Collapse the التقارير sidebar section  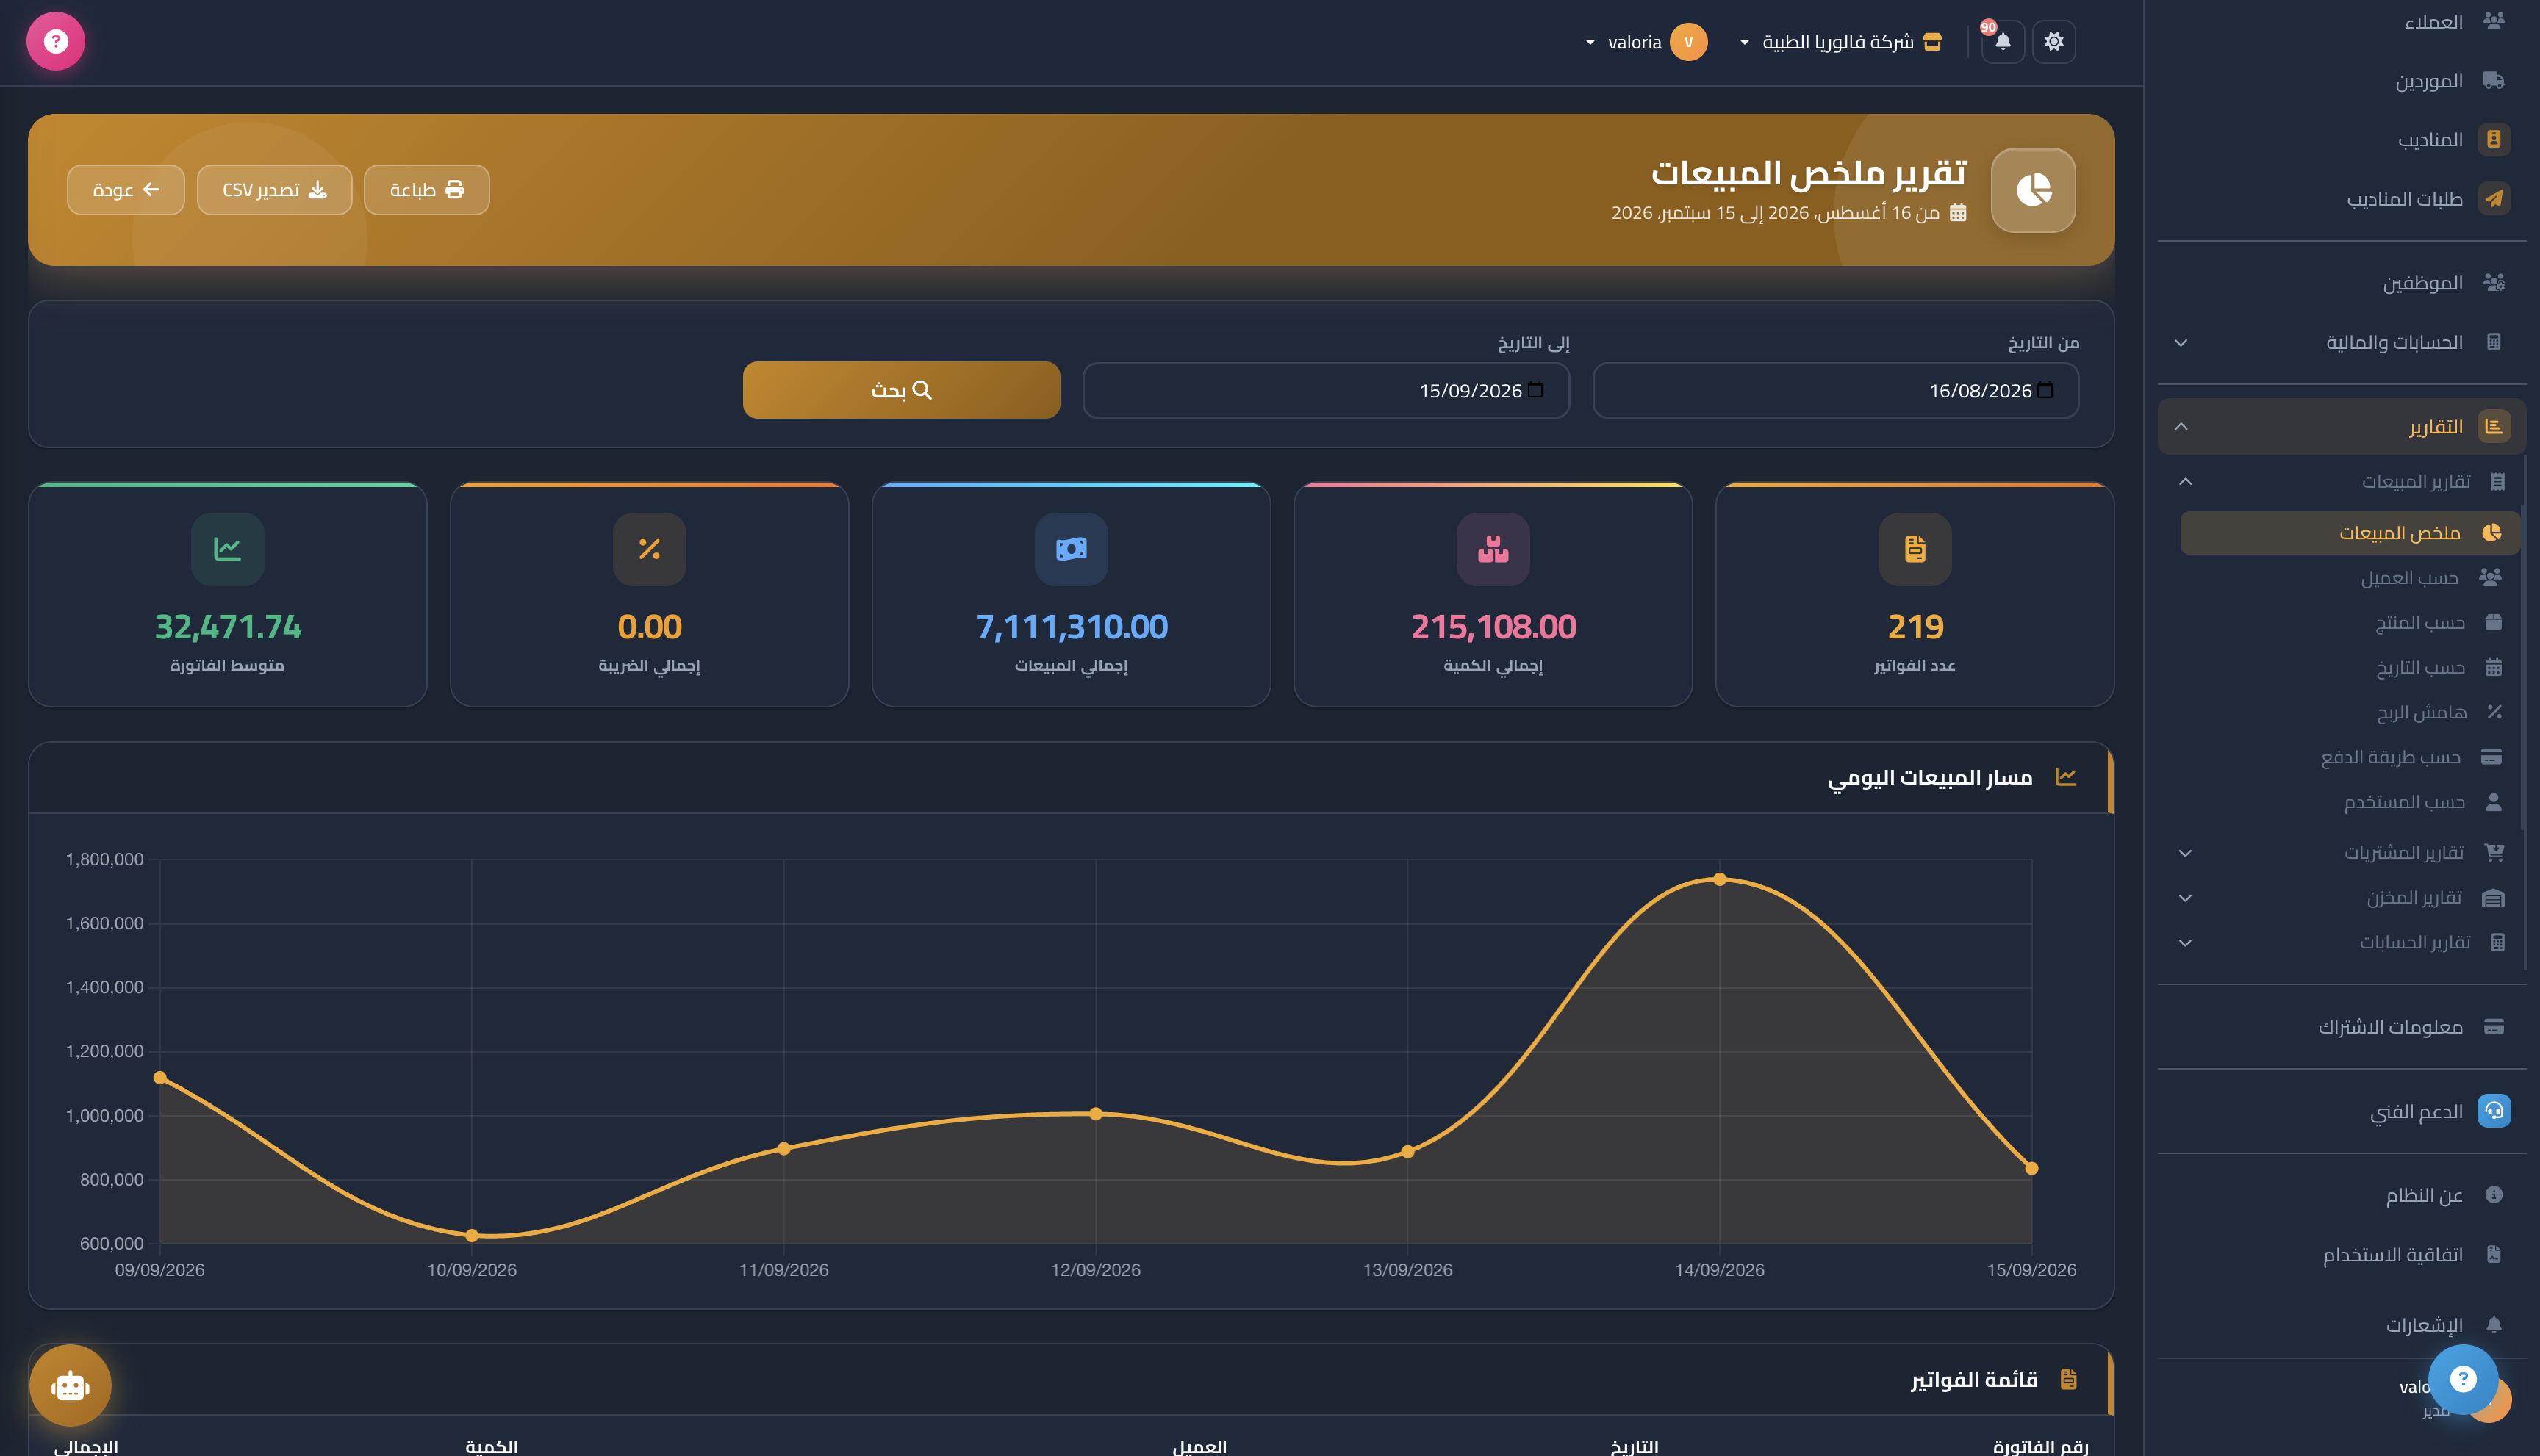2341,427
